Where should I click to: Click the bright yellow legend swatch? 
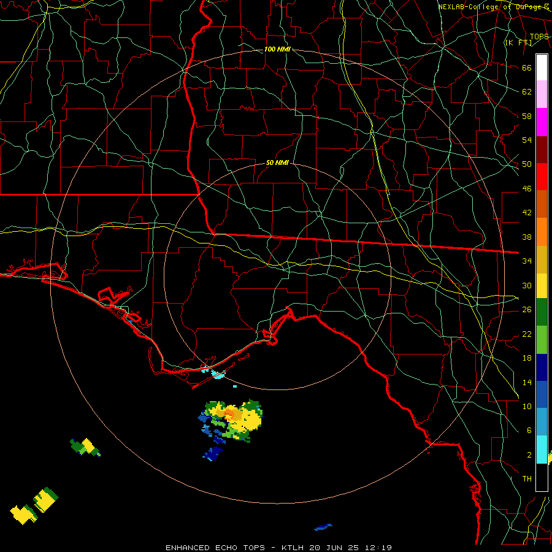[542, 286]
